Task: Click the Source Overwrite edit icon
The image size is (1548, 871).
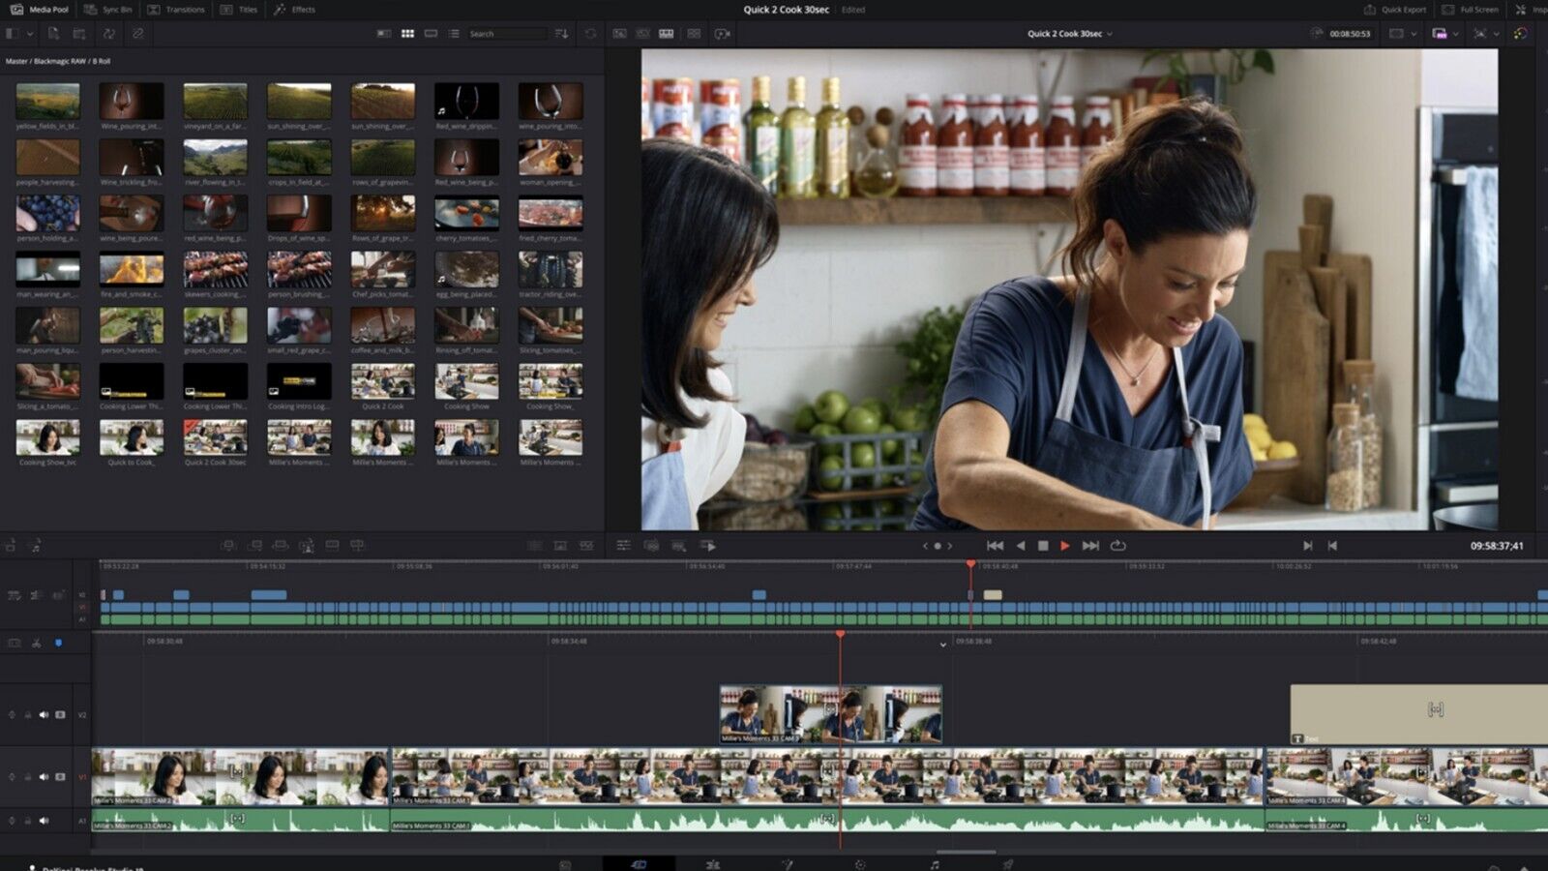Action: click(x=357, y=546)
